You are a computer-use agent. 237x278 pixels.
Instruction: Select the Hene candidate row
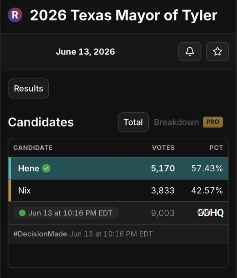pos(118,168)
